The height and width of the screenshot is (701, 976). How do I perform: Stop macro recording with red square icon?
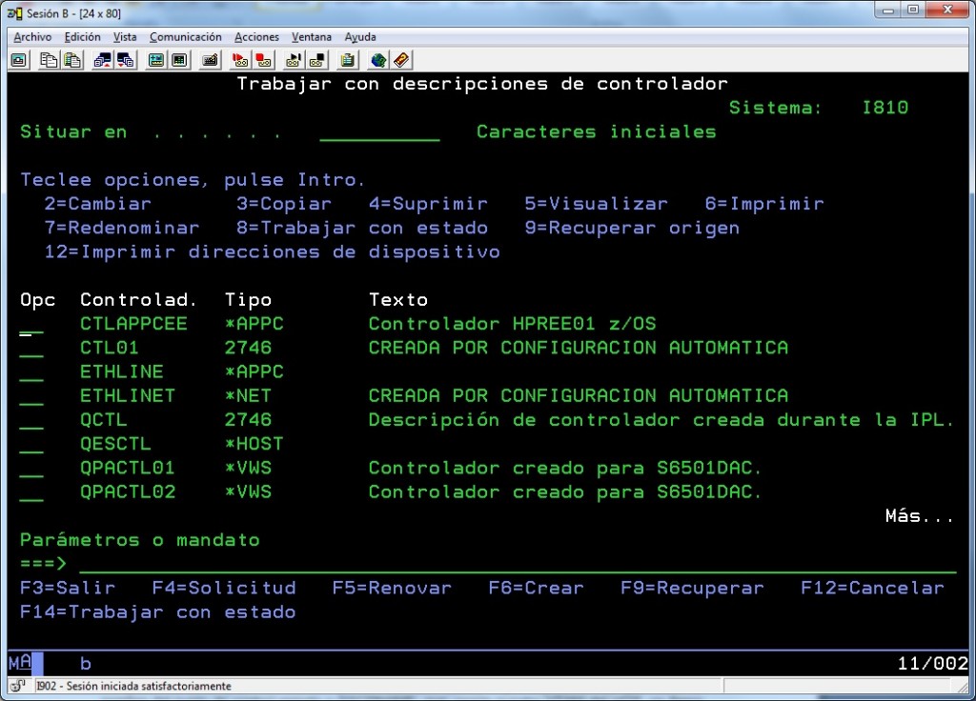click(x=264, y=60)
